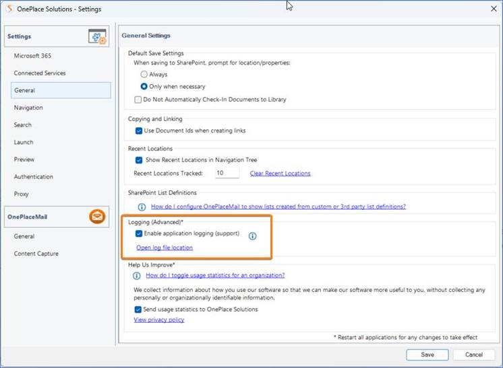Toggle Show Recent Locations in Navigation Tree
The image size is (503, 368).
(139, 159)
